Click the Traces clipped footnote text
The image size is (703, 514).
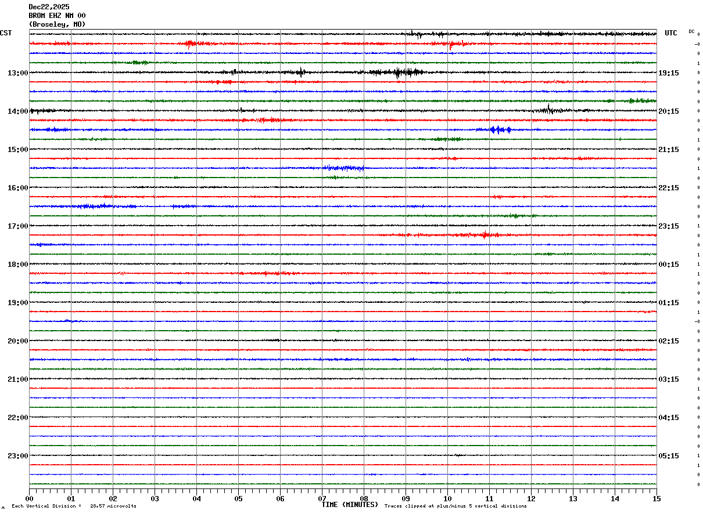click(455, 506)
